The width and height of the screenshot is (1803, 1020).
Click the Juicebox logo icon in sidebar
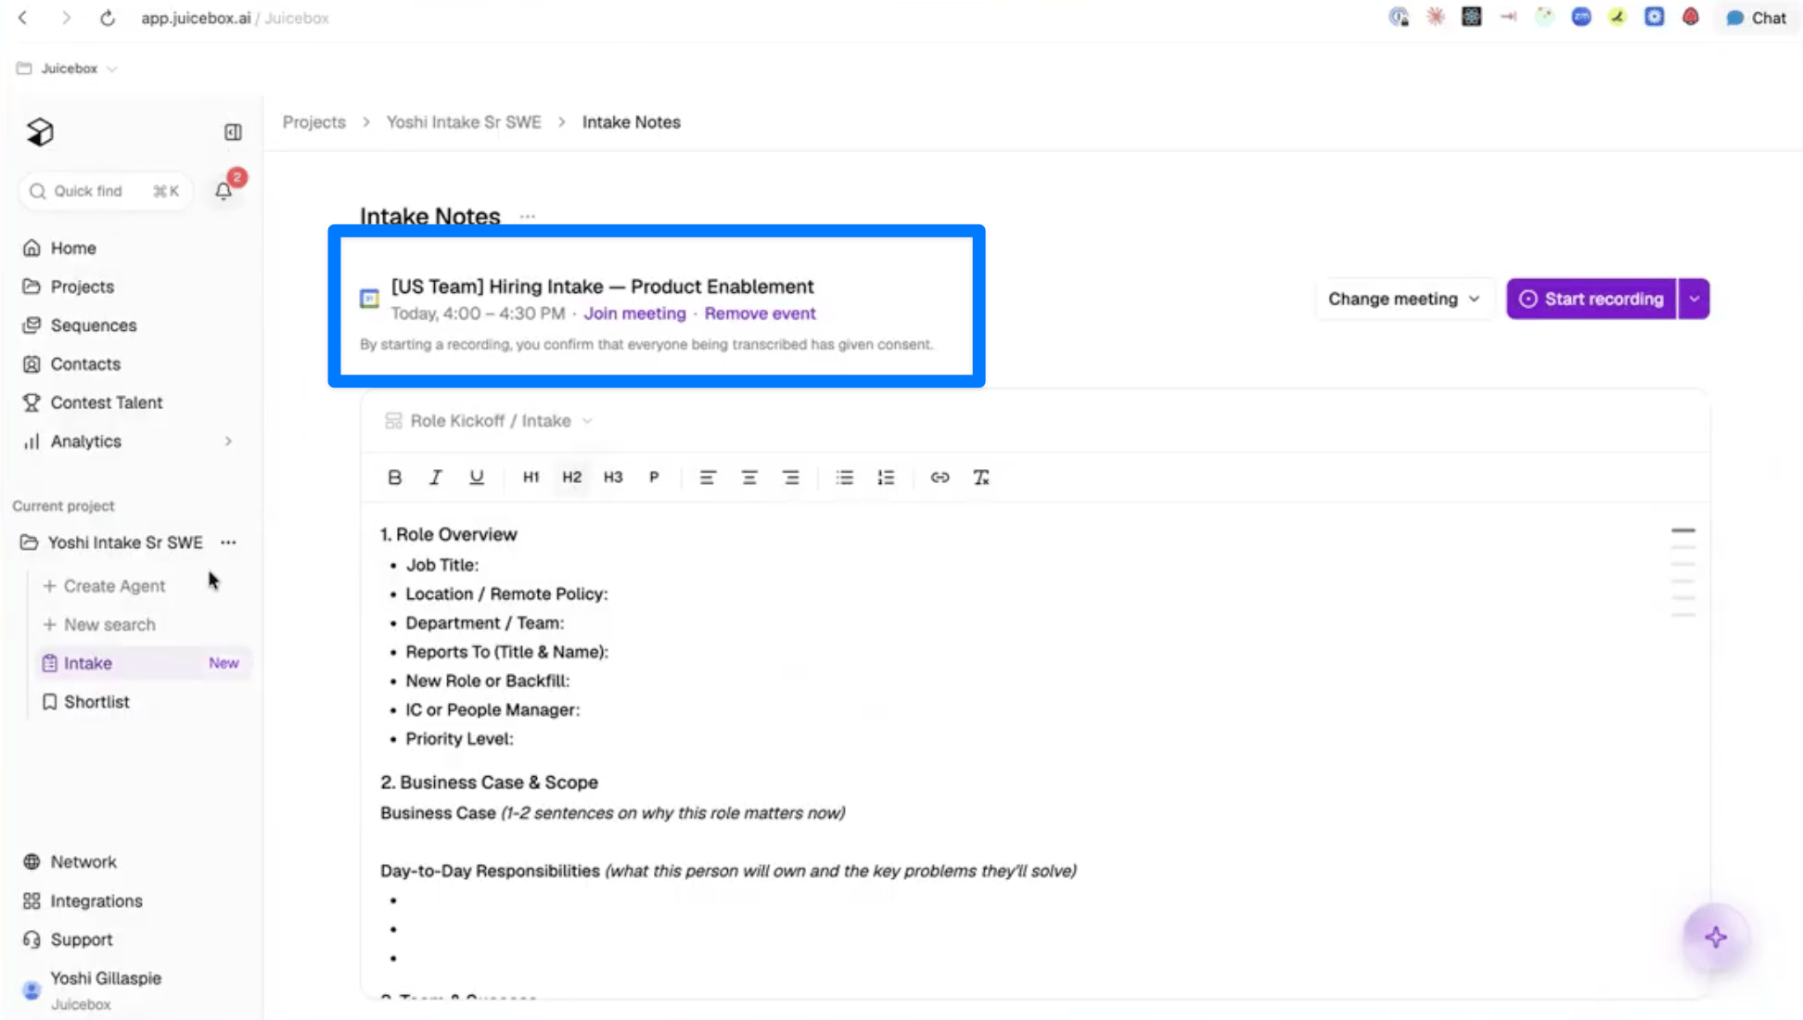click(40, 133)
